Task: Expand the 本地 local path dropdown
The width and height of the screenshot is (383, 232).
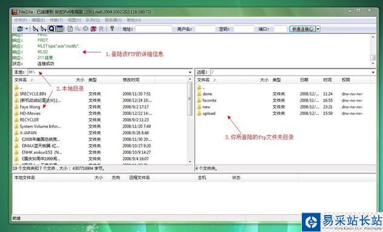Action: click(x=190, y=72)
